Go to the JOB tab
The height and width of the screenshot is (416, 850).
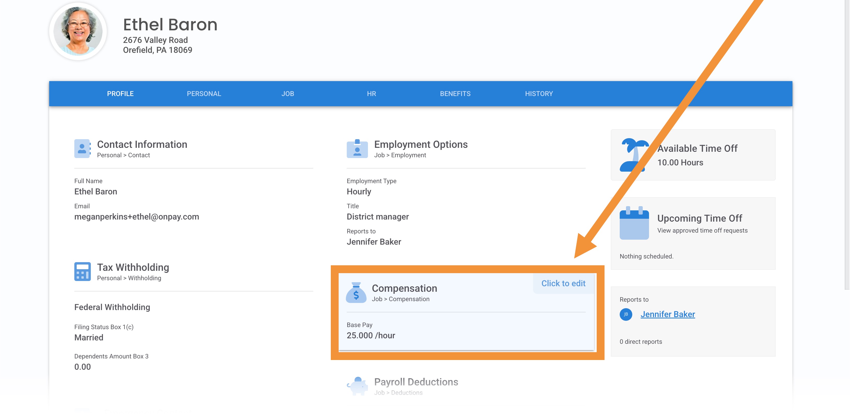pyautogui.click(x=288, y=94)
